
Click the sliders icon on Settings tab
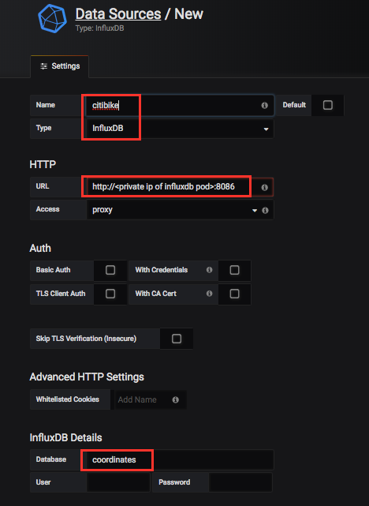point(43,66)
